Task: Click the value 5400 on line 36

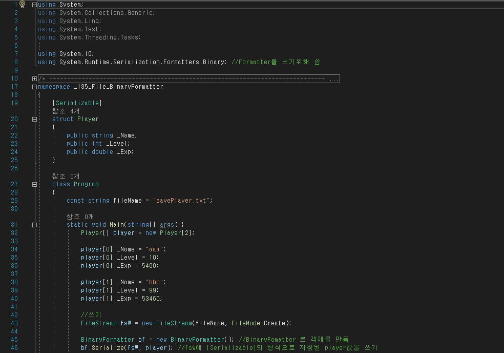Action: pos(149,266)
